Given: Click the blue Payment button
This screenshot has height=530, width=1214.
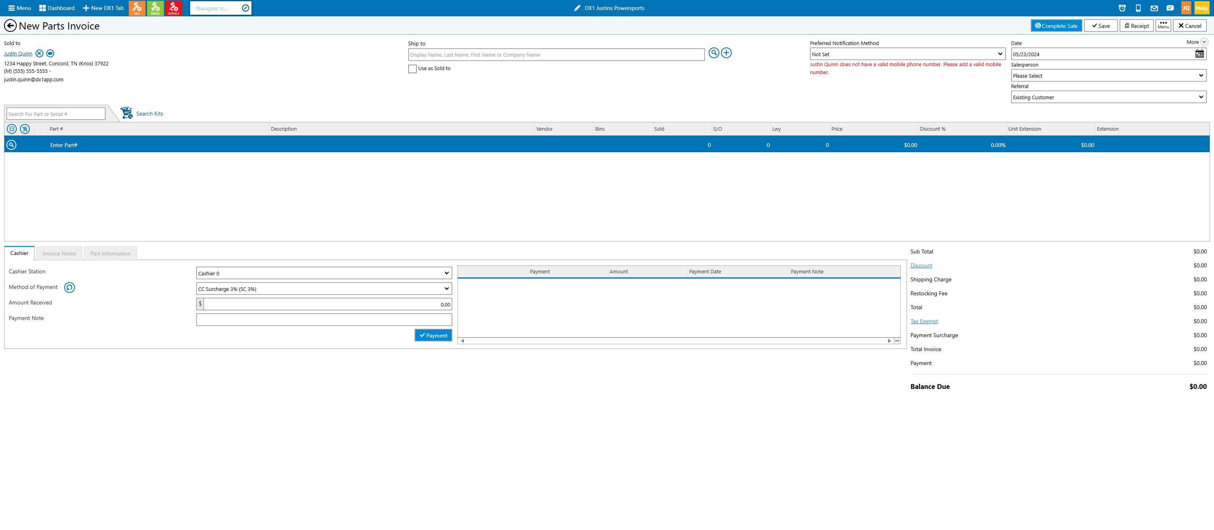Looking at the screenshot, I should pyautogui.click(x=433, y=336).
